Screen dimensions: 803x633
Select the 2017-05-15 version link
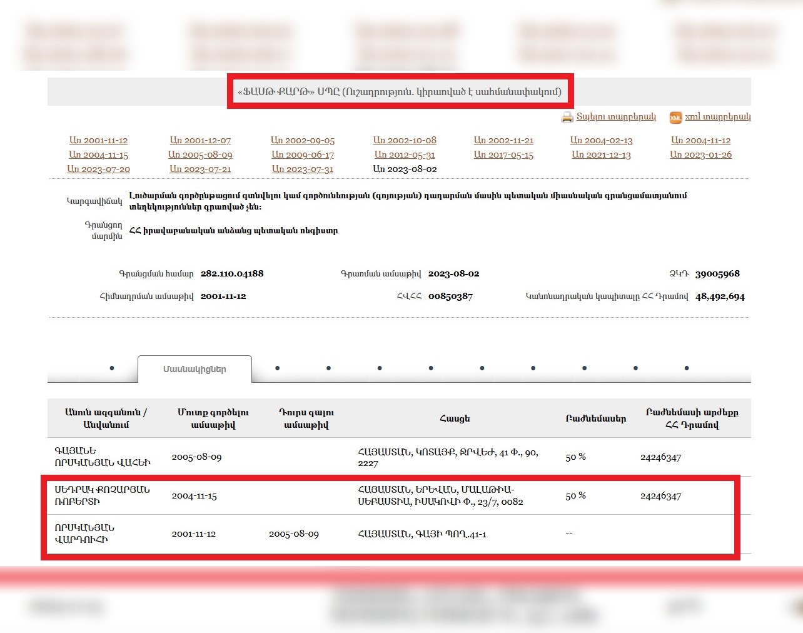click(503, 155)
